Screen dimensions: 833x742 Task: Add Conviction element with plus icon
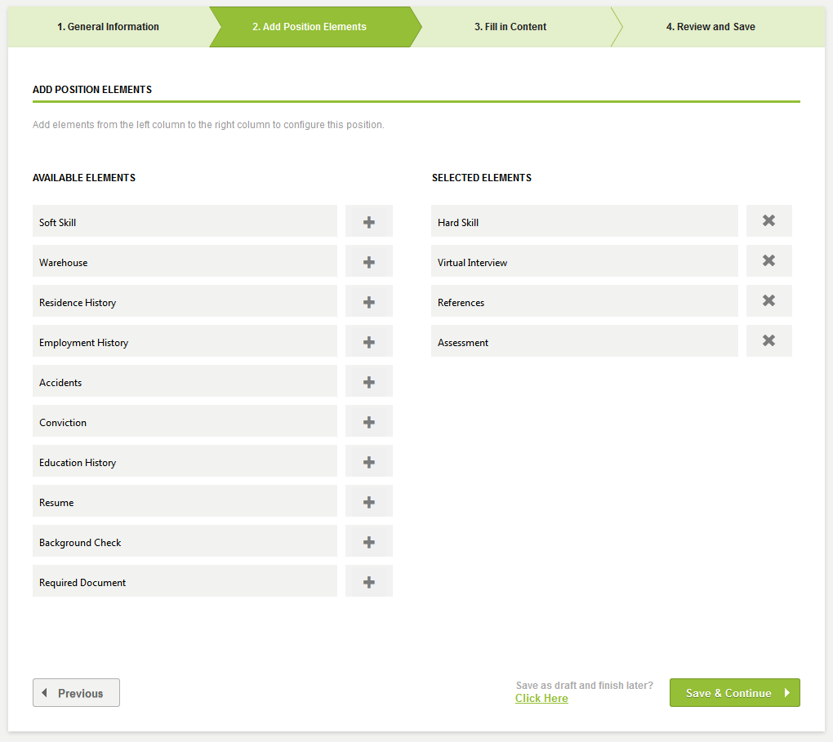coord(368,421)
